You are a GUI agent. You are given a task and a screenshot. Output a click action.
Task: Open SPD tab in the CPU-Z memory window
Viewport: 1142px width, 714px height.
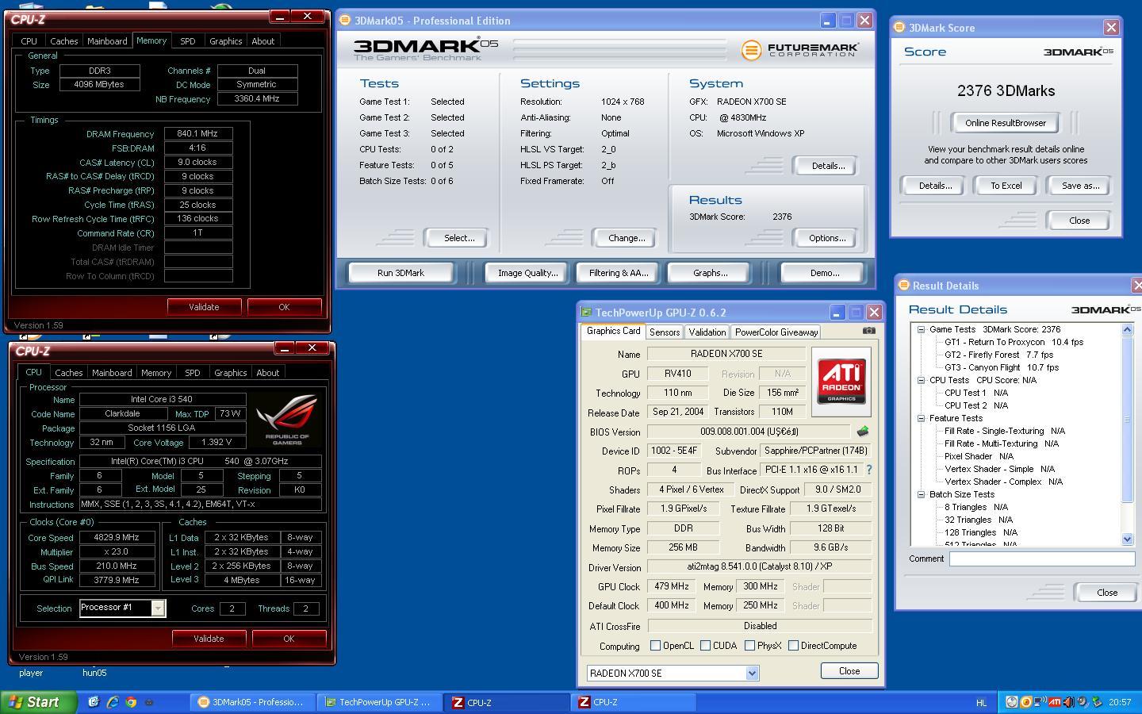click(x=187, y=41)
